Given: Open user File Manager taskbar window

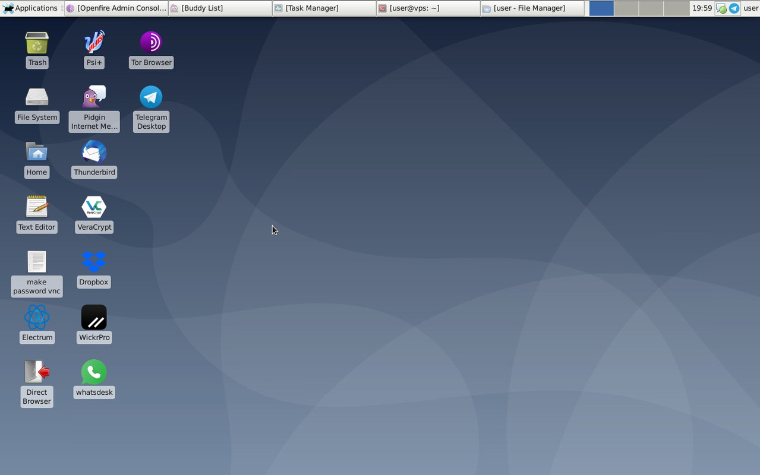Looking at the screenshot, I should pyautogui.click(x=532, y=8).
